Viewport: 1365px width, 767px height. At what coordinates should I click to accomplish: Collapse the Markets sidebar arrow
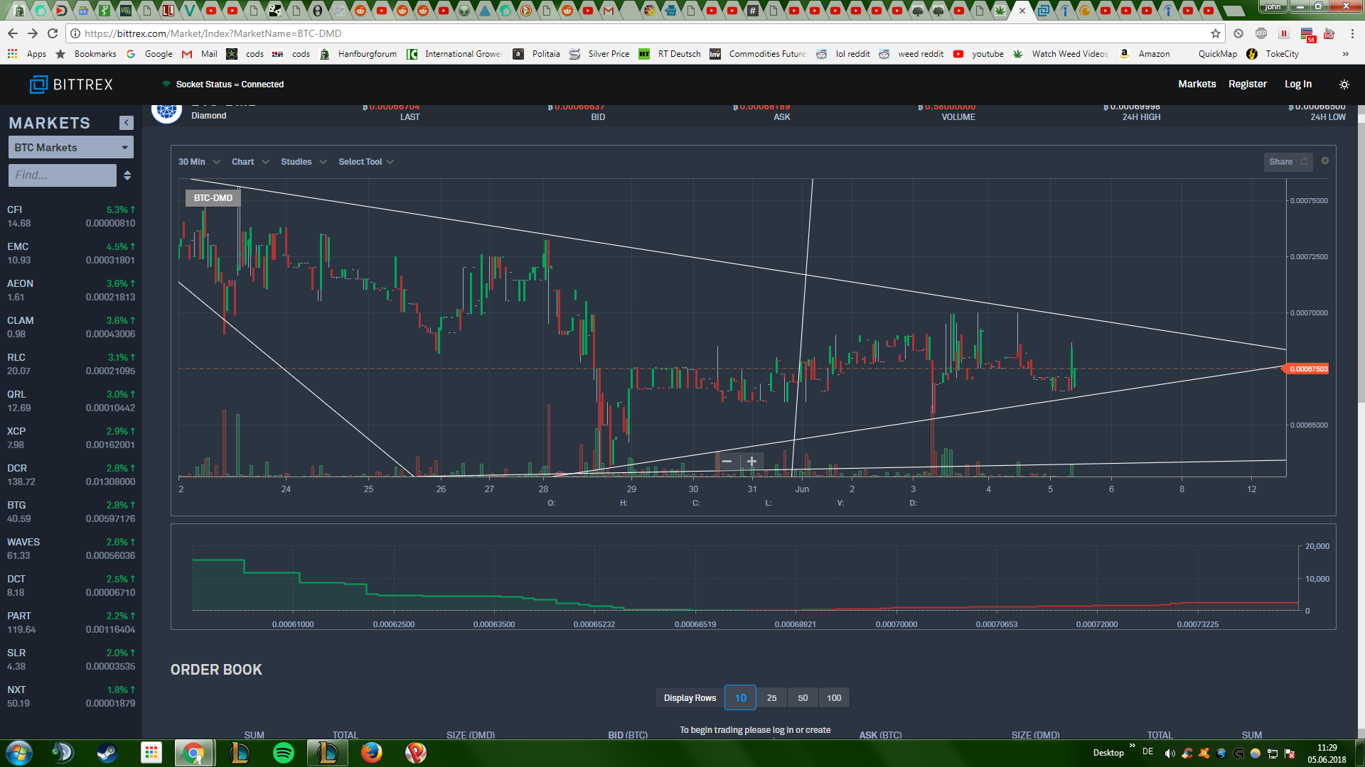127,123
